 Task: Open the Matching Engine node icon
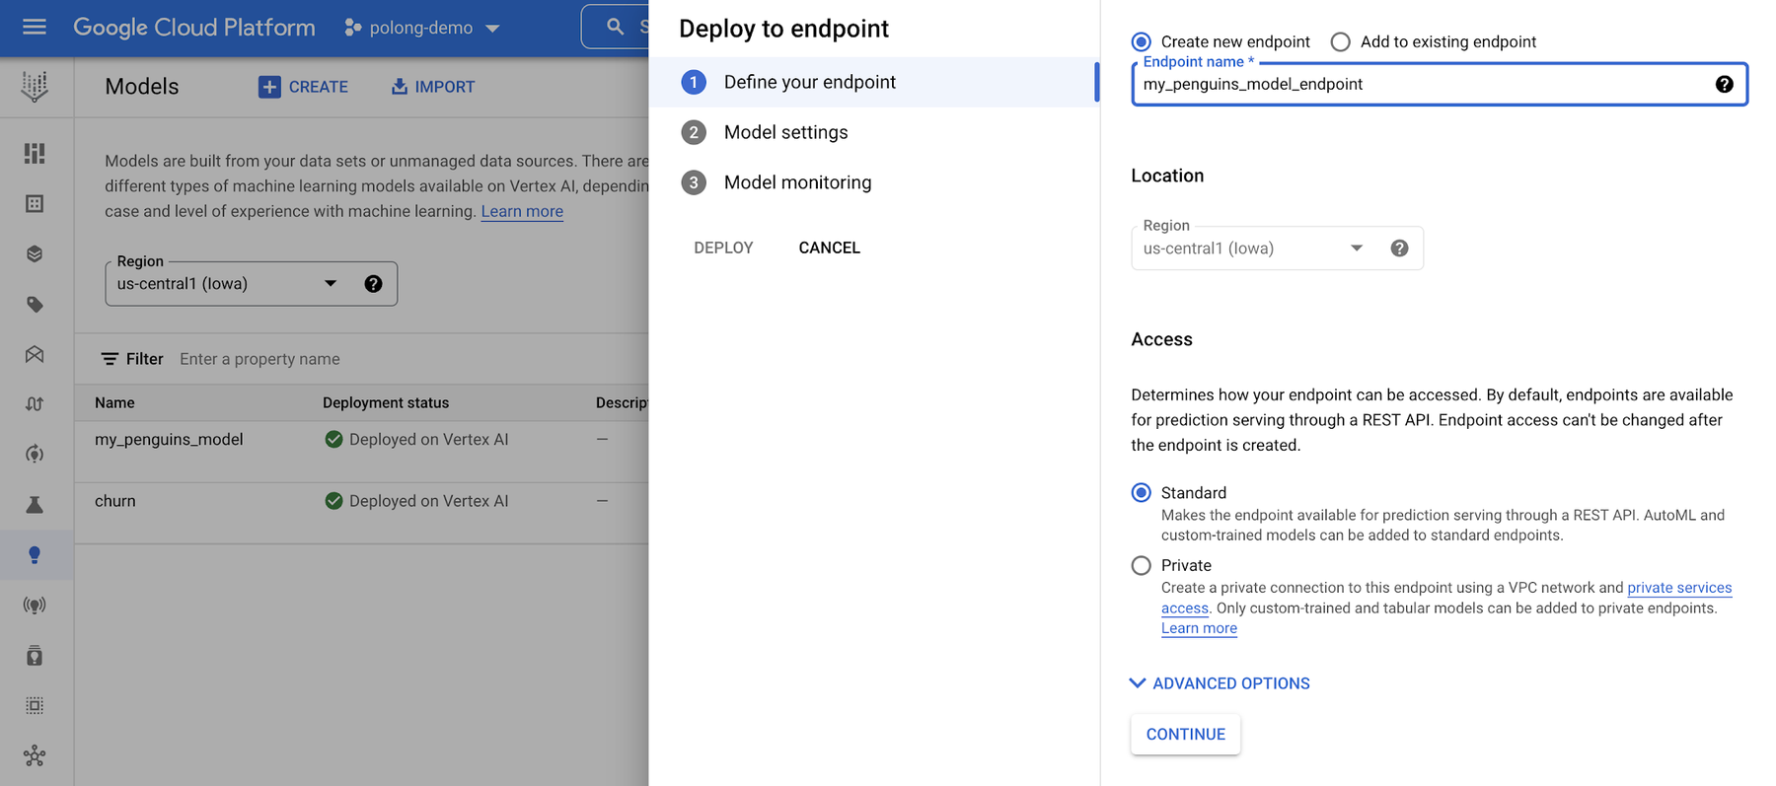35,756
